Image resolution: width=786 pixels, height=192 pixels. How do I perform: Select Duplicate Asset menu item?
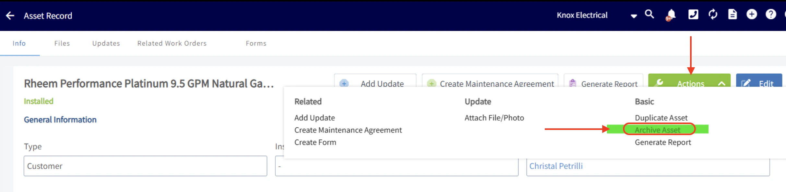(661, 118)
